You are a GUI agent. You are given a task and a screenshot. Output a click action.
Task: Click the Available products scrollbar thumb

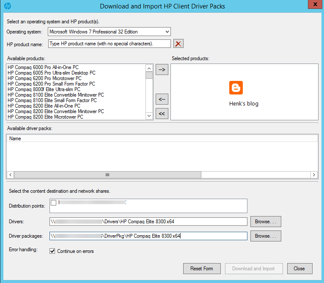(x=149, y=75)
